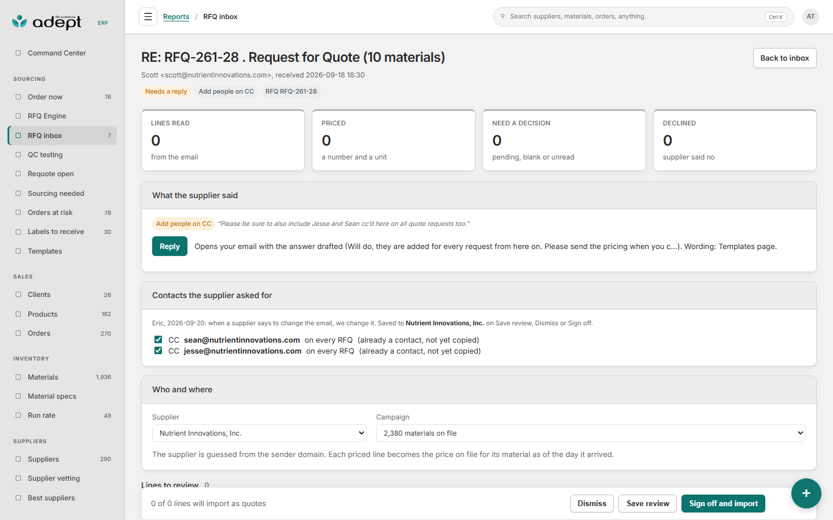Click the Declined stat card
Viewport: 833px width, 520px height.
(735, 140)
